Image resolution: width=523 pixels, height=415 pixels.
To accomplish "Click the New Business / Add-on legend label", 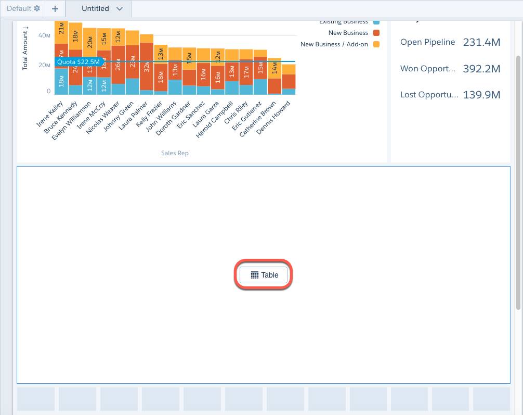I will click(334, 44).
